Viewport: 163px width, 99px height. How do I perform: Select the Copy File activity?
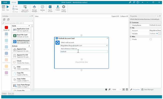[x=21, y=74]
